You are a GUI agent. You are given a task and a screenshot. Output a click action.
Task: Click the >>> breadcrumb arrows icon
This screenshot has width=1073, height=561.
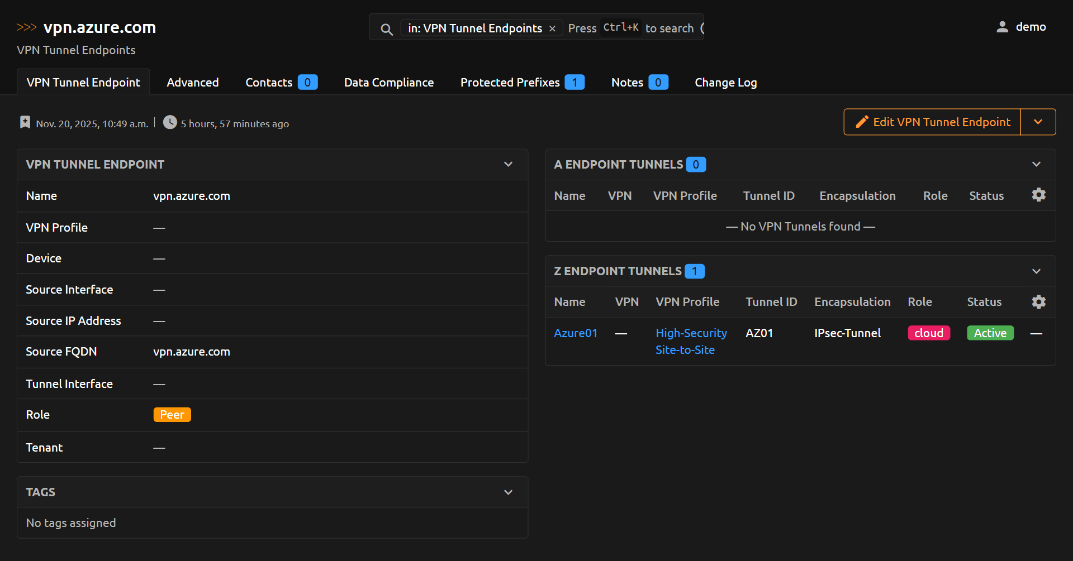26,27
